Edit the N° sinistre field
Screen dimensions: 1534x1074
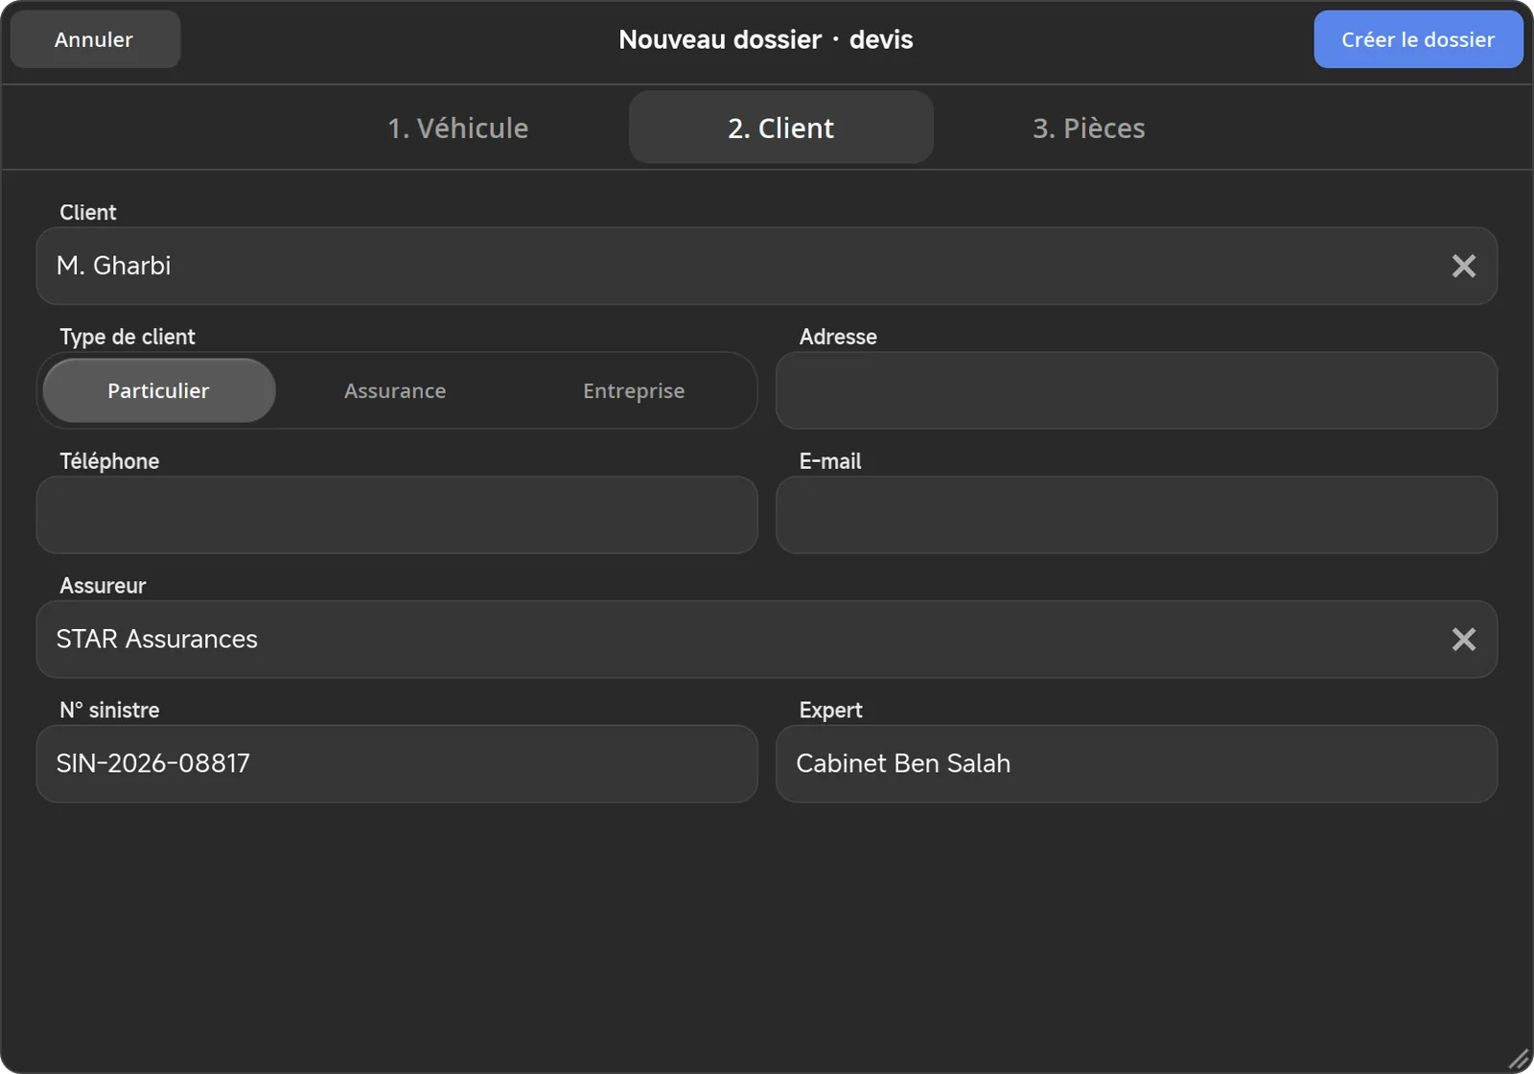pos(397,764)
